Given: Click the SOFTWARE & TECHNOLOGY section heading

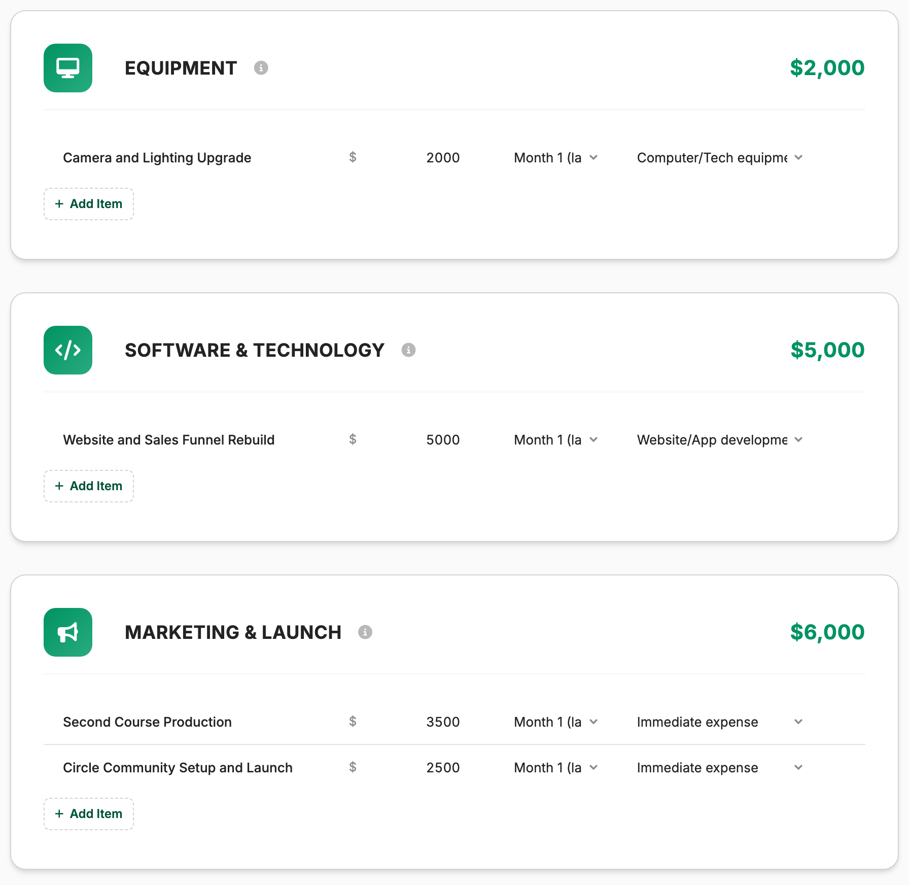Looking at the screenshot, I should [255, 350].
